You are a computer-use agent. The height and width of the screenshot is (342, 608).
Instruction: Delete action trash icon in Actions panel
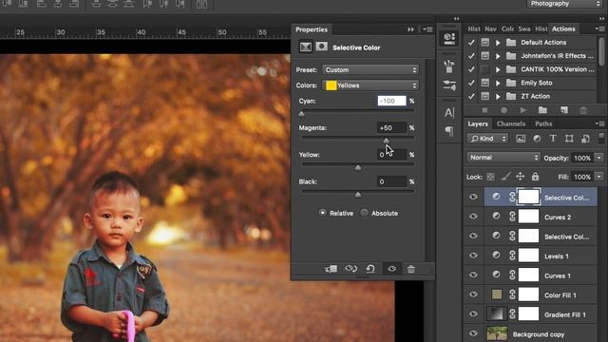(x=583, y=110)
